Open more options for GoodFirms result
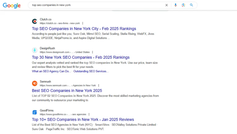Viewport: 237px width, 134px height. tap(89, 114)
